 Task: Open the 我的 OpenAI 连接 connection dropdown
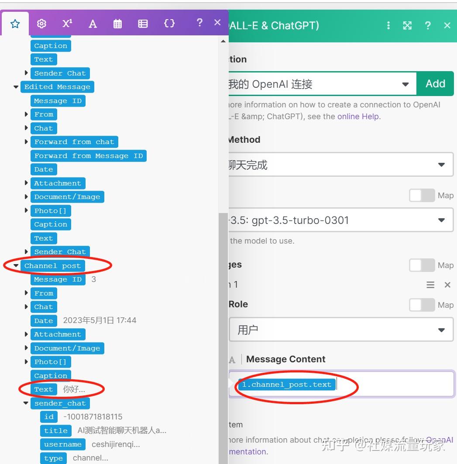click(x=322, y=84)
